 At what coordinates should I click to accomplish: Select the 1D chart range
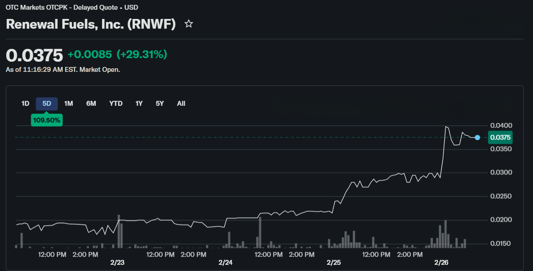click(x=25, y=104)
